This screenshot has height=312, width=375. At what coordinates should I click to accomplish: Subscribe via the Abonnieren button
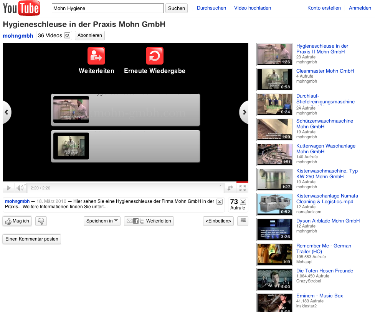pos(89,35)
